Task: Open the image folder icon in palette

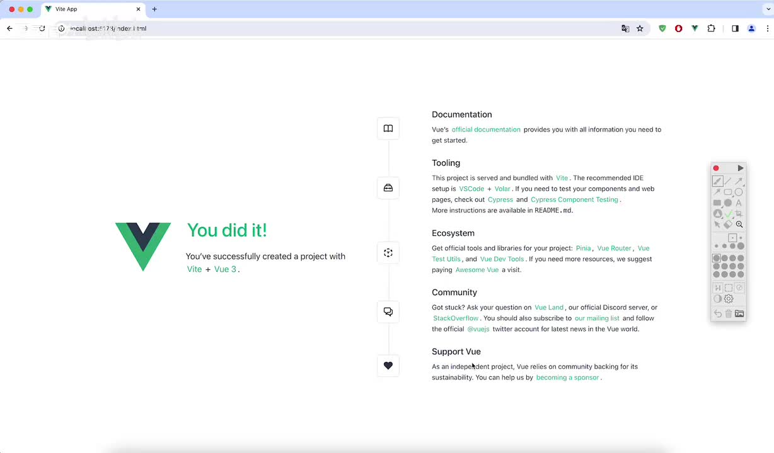Action: tap(739, 313)
